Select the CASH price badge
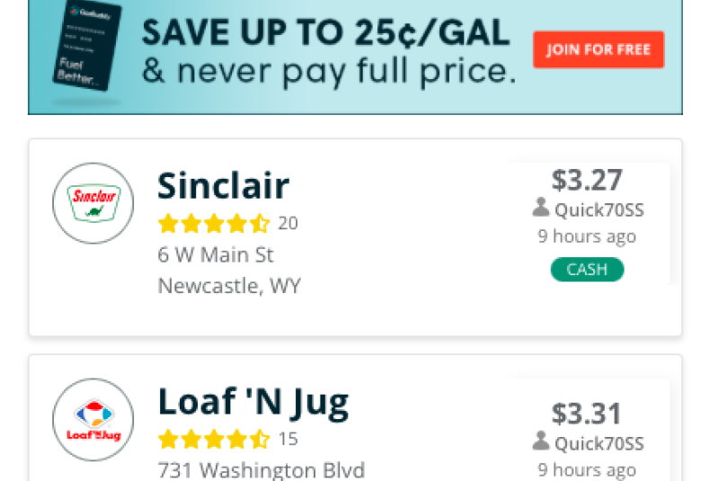701x481 pixels. 587,270
